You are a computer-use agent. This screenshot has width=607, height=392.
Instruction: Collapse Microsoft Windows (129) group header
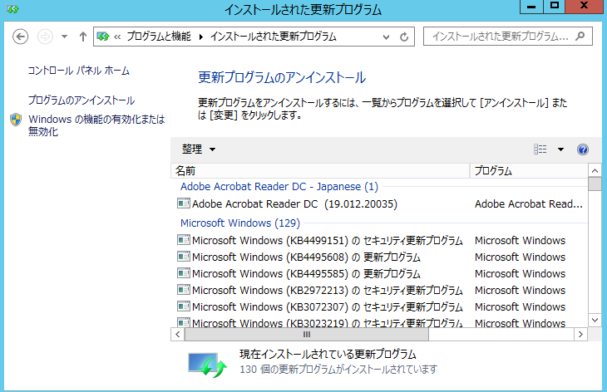coord(240,223)
